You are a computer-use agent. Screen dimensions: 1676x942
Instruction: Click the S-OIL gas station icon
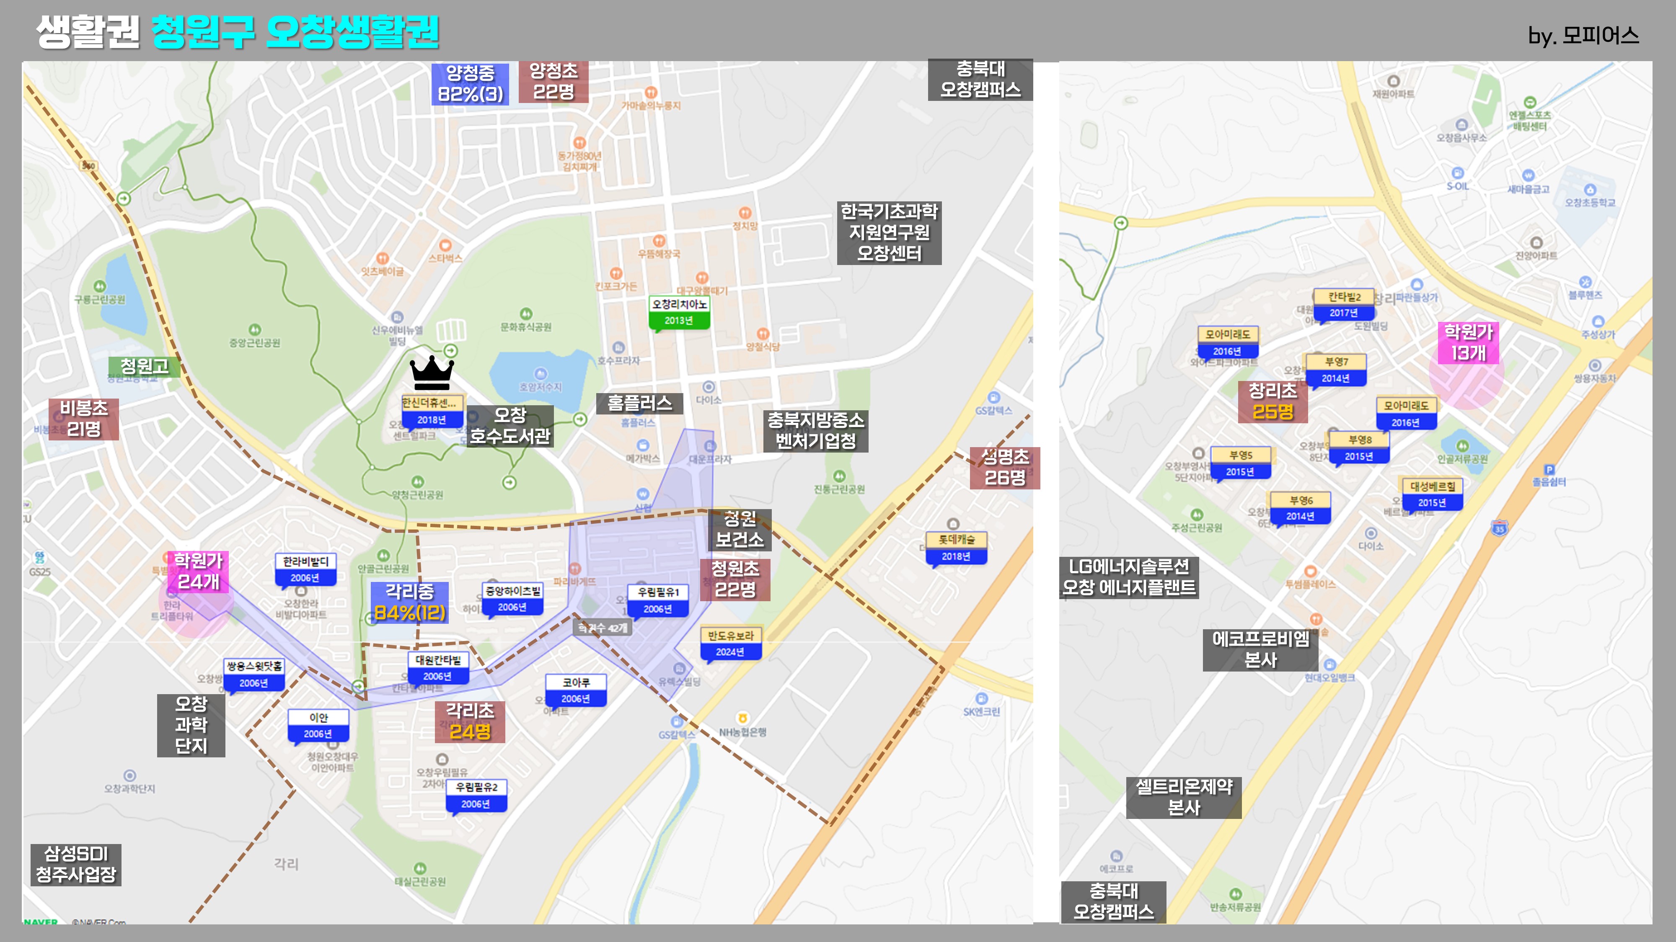pyautogui.click(x=1457, y=173)
